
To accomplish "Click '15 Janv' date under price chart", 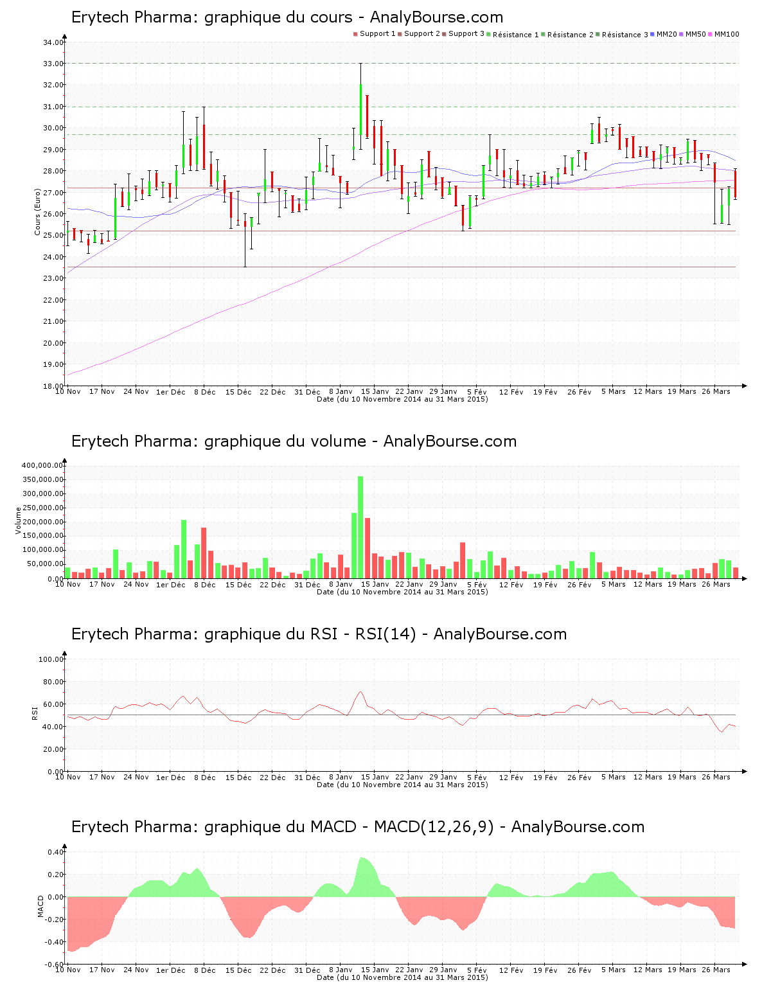I will pyautogui.click(x=375, y=391).
